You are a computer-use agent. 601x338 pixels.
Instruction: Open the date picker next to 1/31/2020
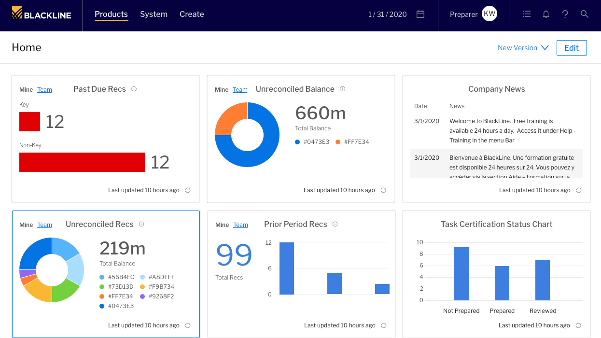coord(420,14)
